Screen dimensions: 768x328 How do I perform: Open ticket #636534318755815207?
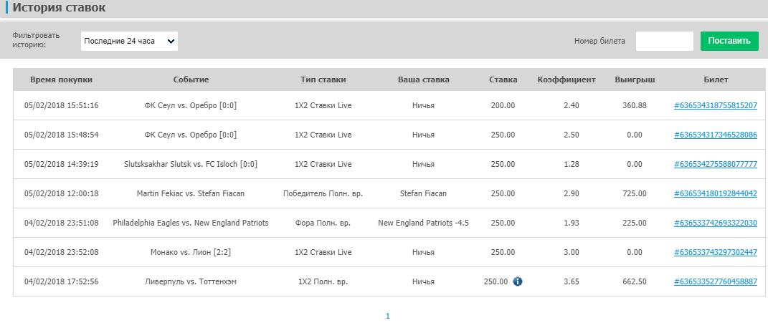point(716,105)
